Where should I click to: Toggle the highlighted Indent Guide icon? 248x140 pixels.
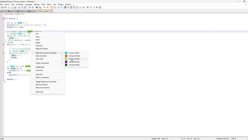click(x=65, y=7)
